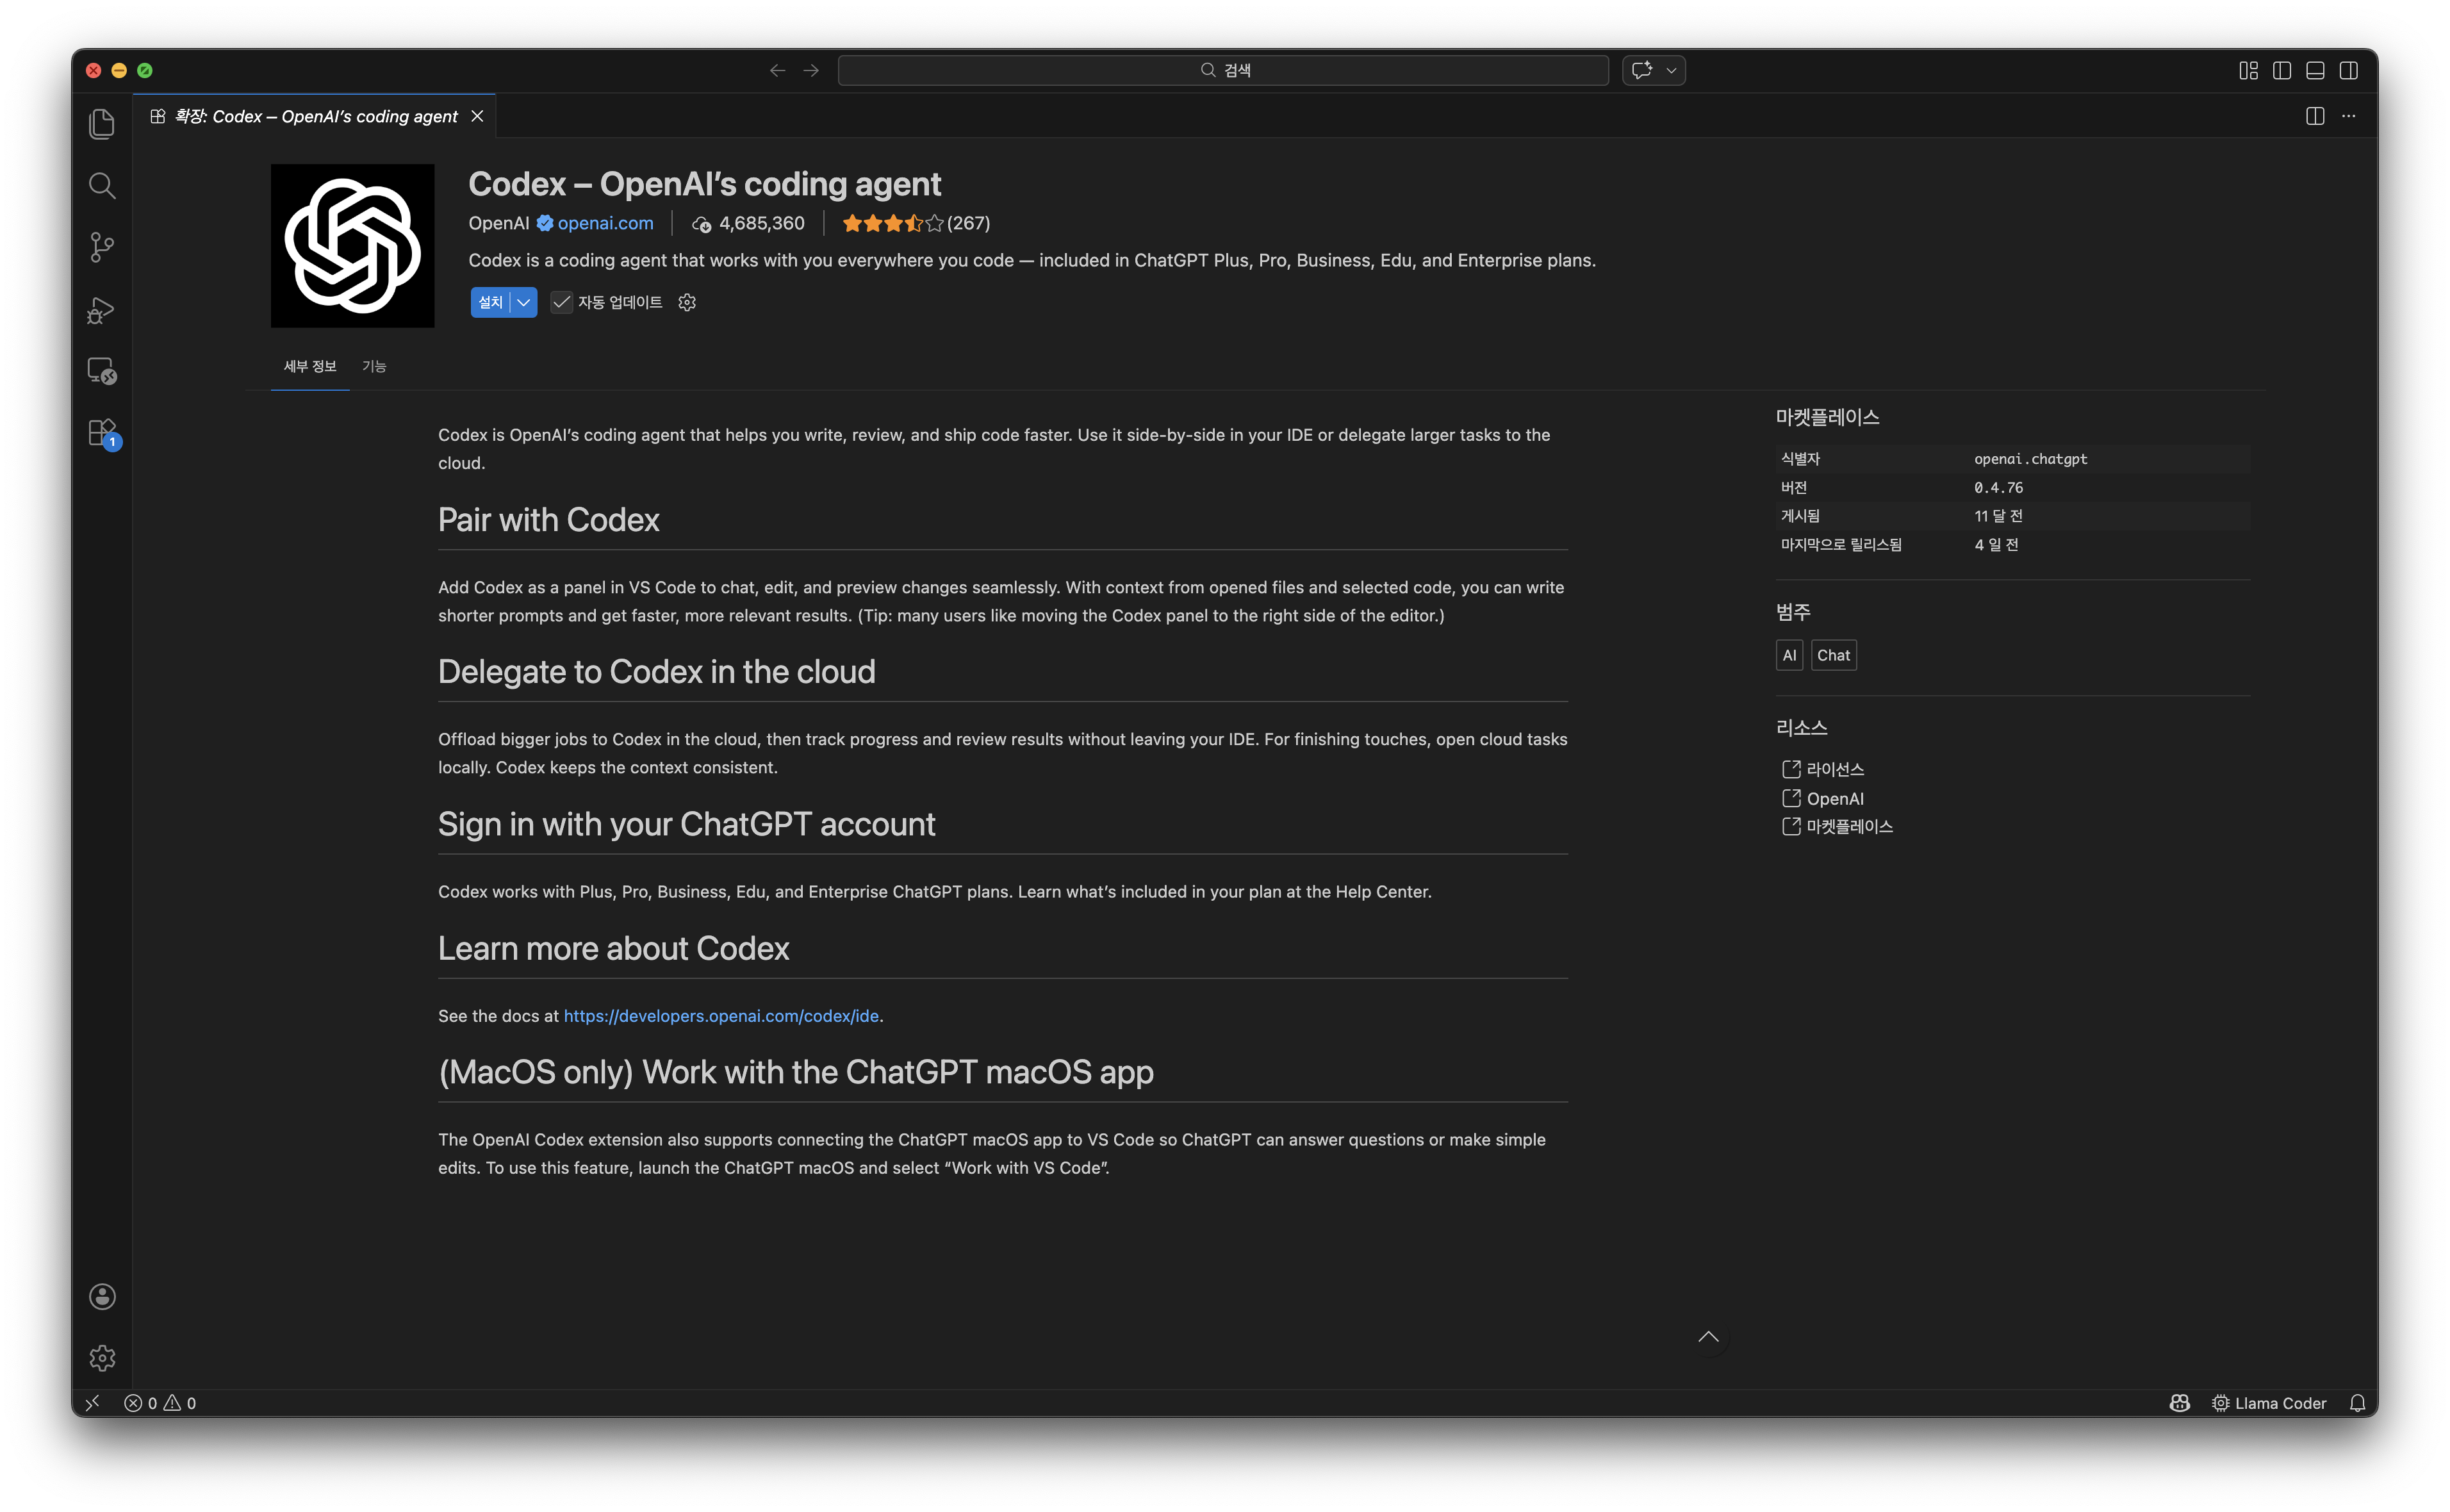Open the openai.com publisher link
This screenshot has height=1512, width=2450.
[x=605, y=223]
